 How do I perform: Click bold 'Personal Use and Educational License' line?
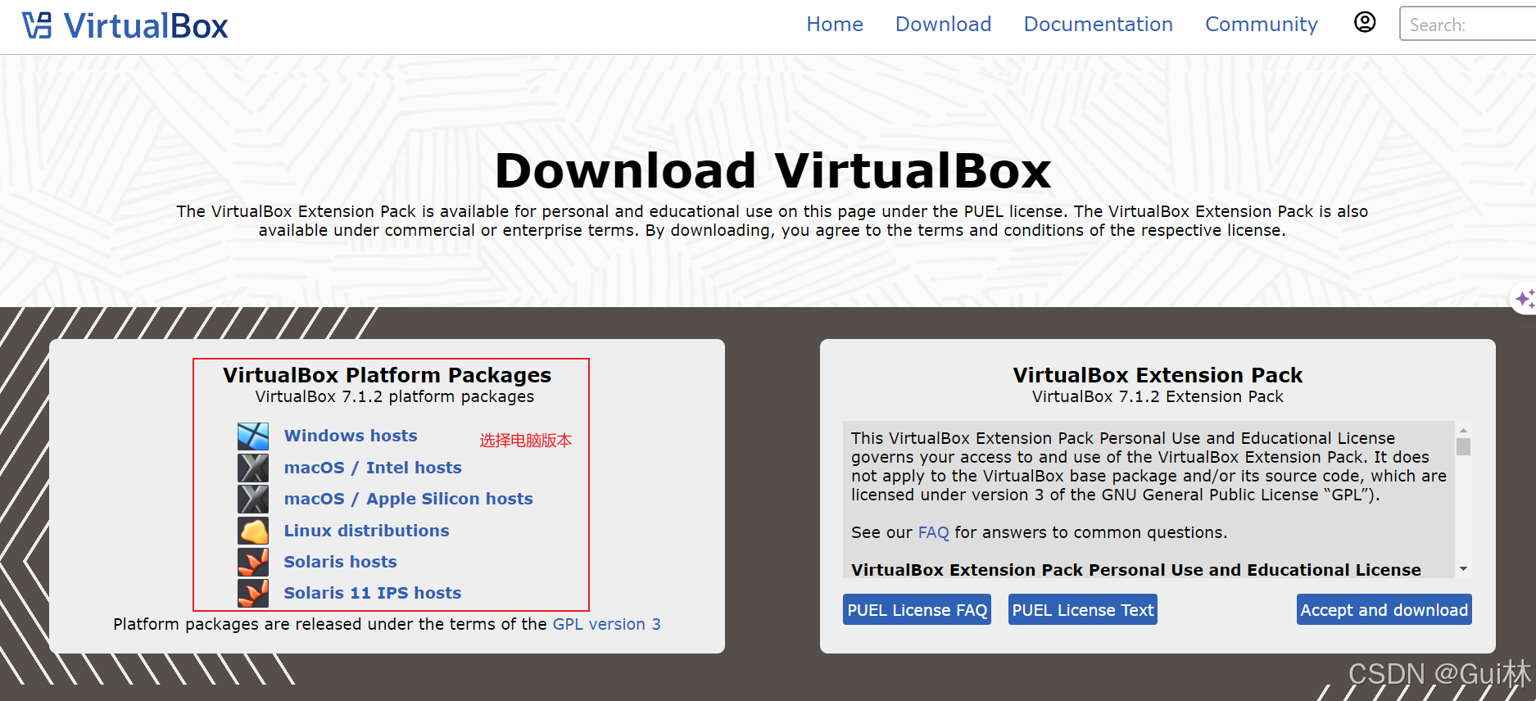1135,570
